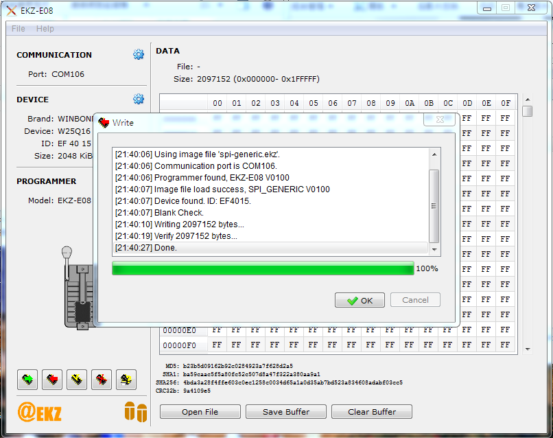Click the green write progress bar
Viewport: 553px width, 438px height.
[x=263, y=268]
